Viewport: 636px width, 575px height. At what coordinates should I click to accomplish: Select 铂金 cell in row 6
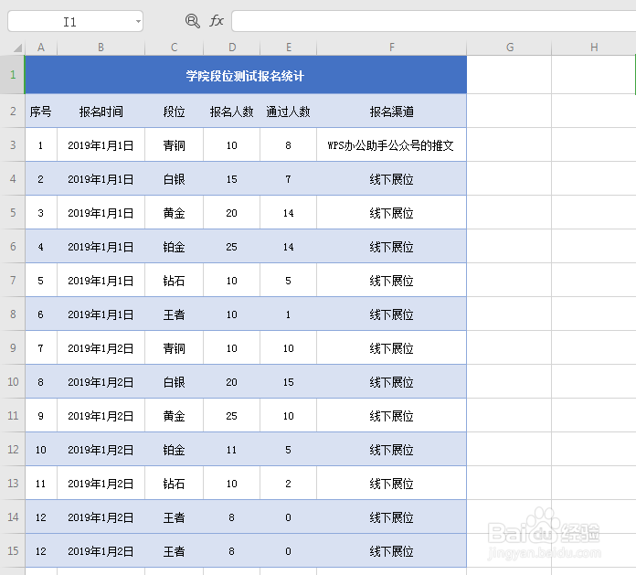(174, 246)
